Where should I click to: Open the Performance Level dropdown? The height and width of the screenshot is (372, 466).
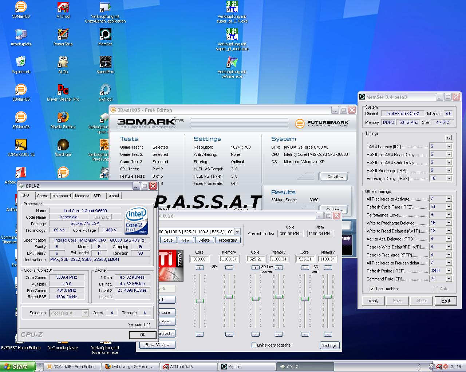pyautogui.click(x=449, y=215)
